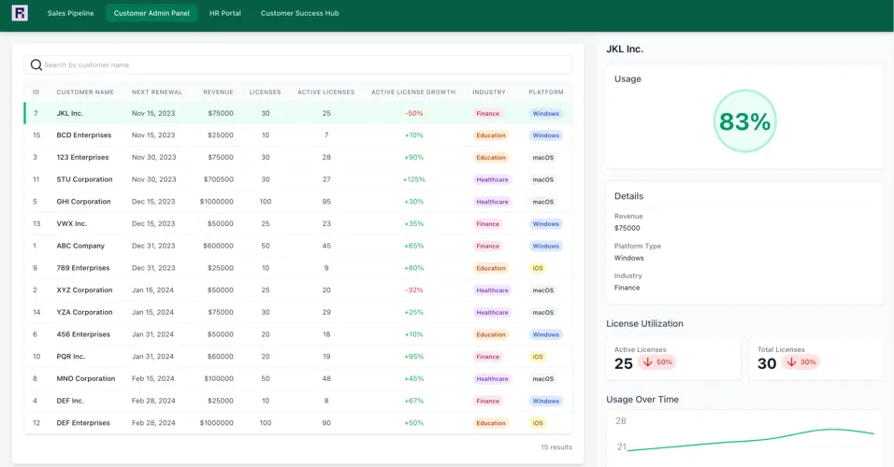Click Feb 15, 2024 renewal date
The height and width of the screenshot is (467, 894).
point(153,378)
